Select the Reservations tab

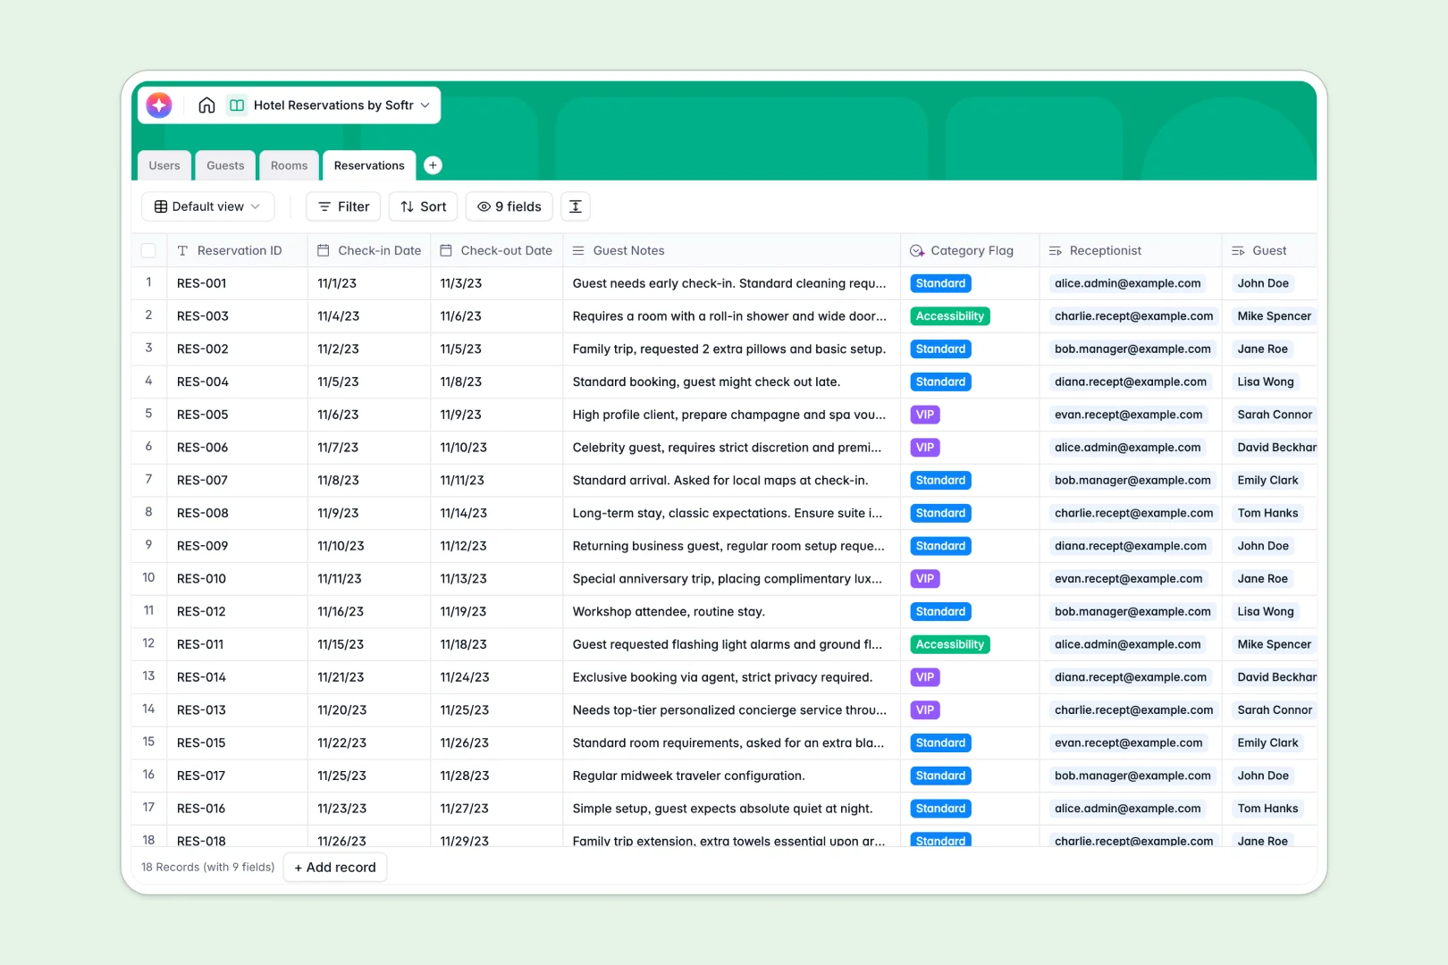pos(369,165)
